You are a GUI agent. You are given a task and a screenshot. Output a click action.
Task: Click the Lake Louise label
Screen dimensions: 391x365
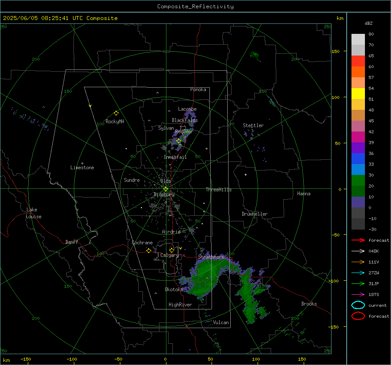(33, 213)
